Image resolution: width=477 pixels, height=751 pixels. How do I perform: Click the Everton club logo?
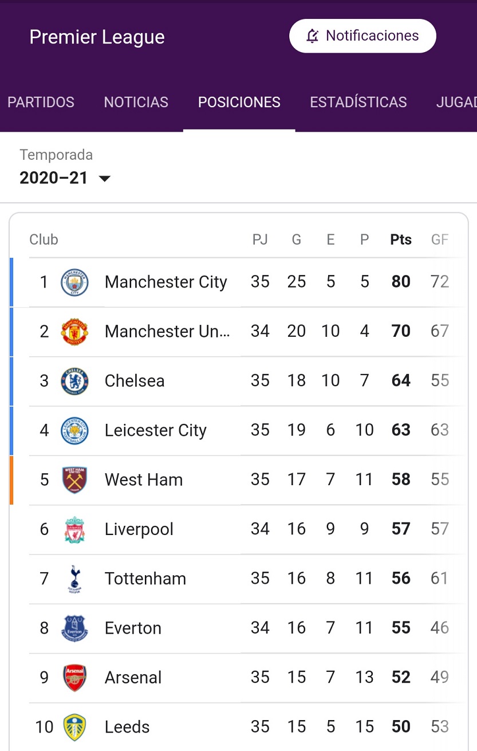pos(74,628)
